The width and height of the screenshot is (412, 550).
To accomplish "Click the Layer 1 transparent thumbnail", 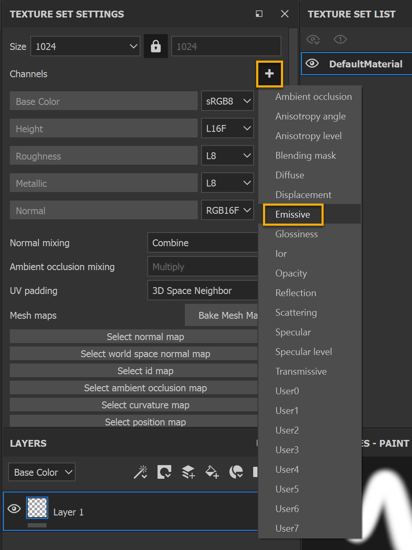I will (37, 508).
